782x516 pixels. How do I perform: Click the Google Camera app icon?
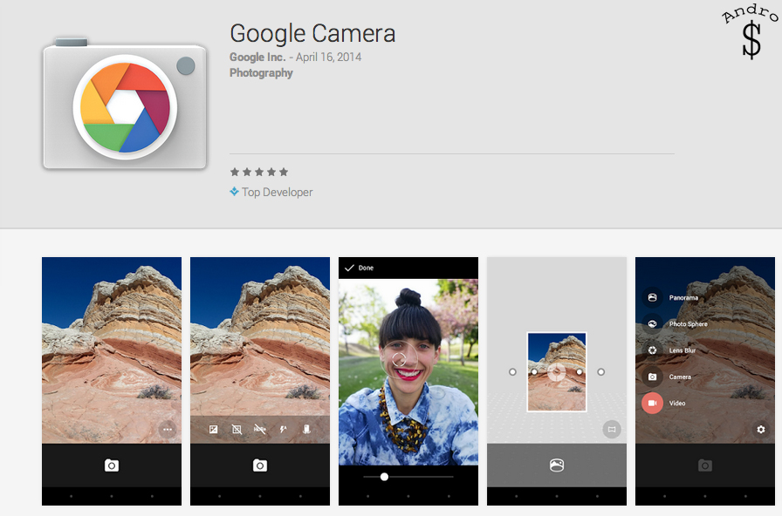tap(125, 105)
